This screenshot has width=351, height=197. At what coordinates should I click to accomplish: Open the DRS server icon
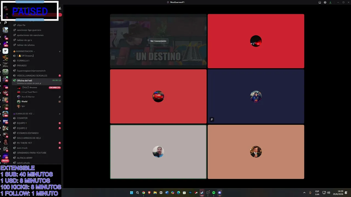pos(5,93)
